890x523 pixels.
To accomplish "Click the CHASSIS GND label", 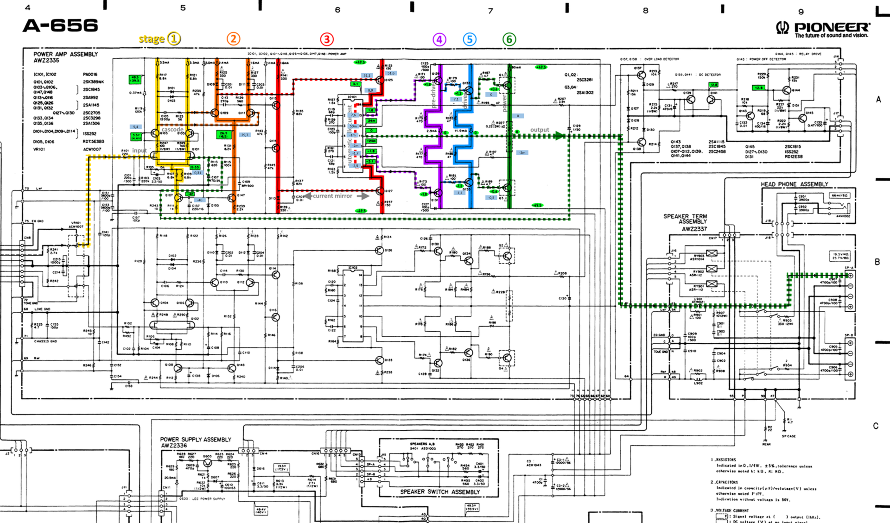I will click(45, 341).
